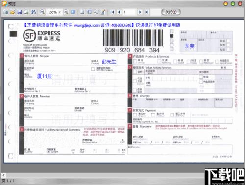Viewport: 245px width, 185px height.
Task: Jump to the last page
Action: tap(147, 12)
